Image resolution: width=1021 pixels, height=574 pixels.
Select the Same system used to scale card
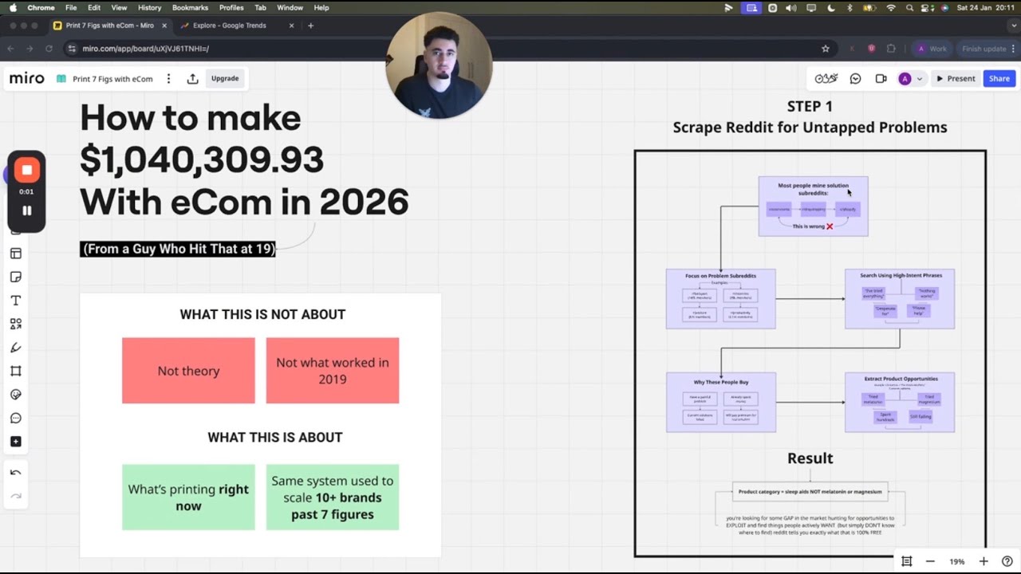click(333, 497)
